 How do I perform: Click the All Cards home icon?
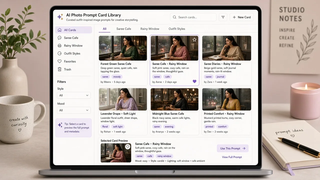pos(59,30)
